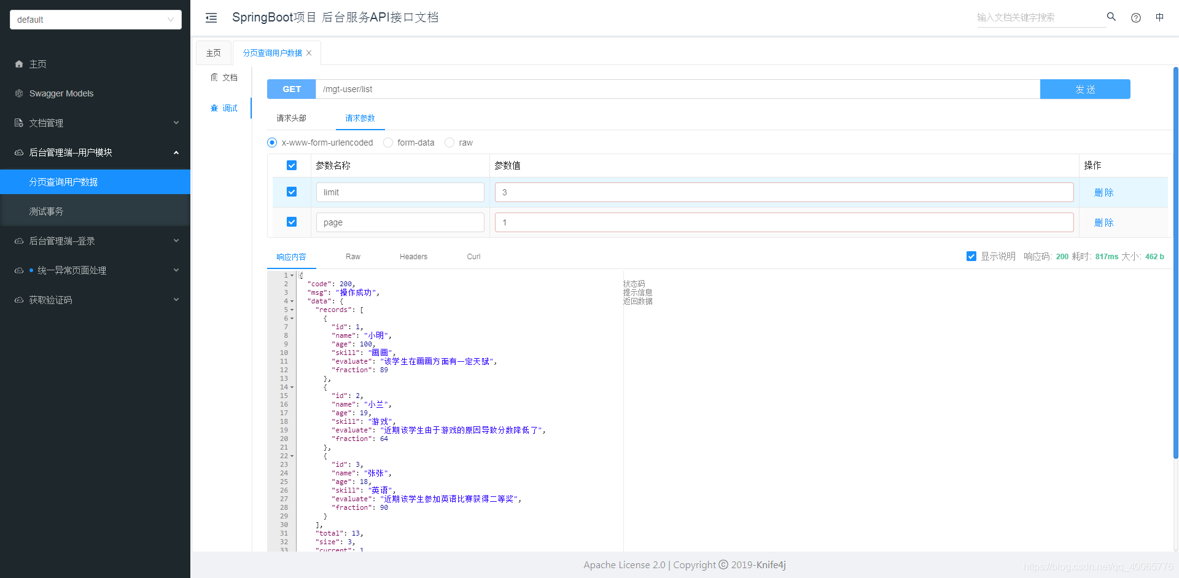The height and width of the screenshot is (578, 1179).
Task: Click 删除 to remove the page parameter
Action: (x=1103, y=222)
